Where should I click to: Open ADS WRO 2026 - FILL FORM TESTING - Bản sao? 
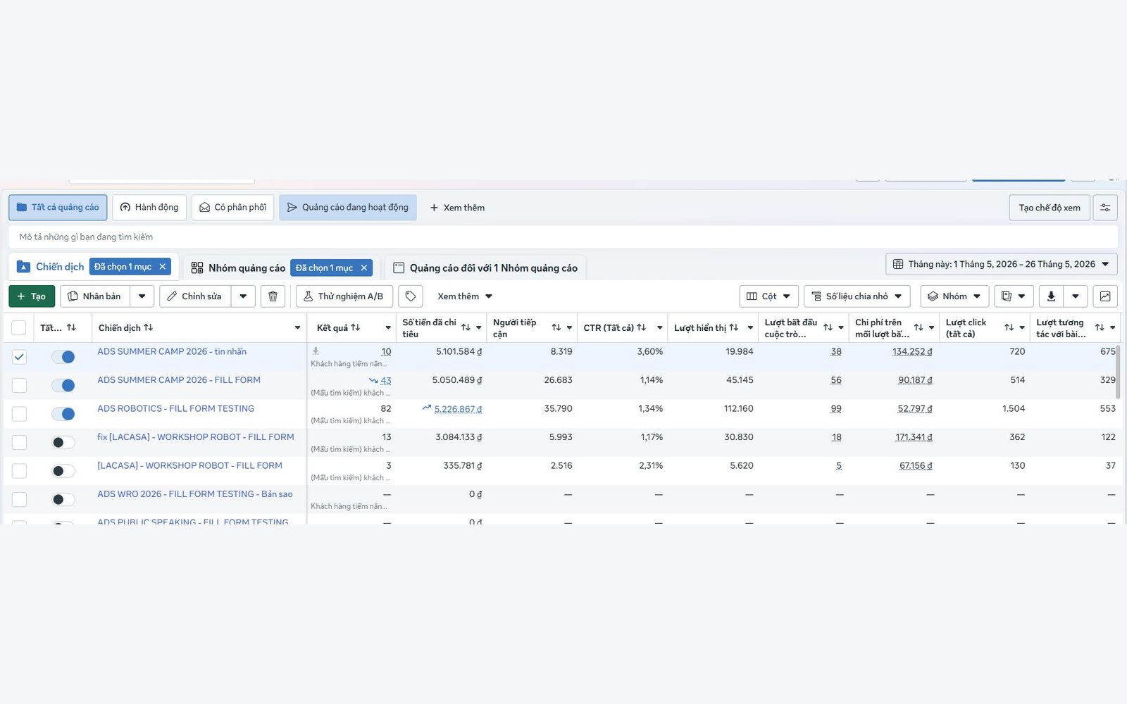(x=194, y=494)
